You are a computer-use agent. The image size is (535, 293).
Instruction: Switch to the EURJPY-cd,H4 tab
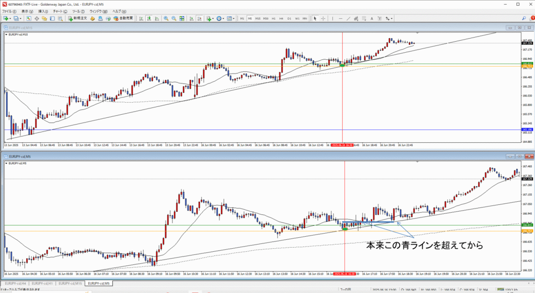point(15,283)
